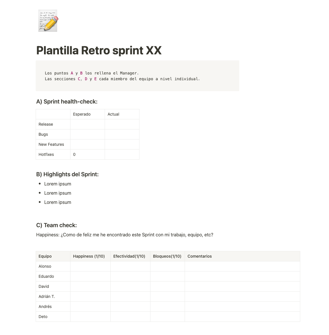The width and height of the screenshot is (329, 335).
Task: Select the Actual column header
Action: point(122,114)
